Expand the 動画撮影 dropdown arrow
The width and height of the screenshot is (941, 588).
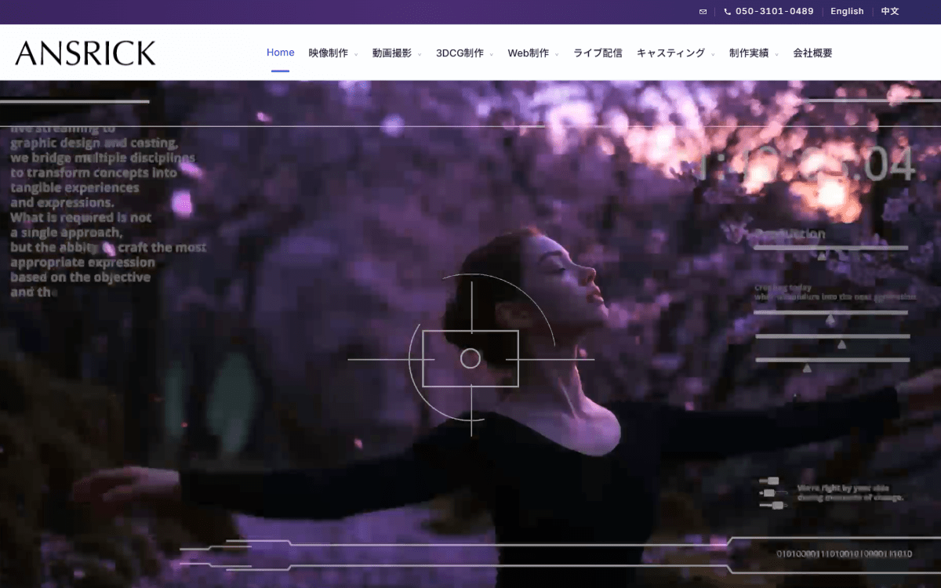pos(420,54)
